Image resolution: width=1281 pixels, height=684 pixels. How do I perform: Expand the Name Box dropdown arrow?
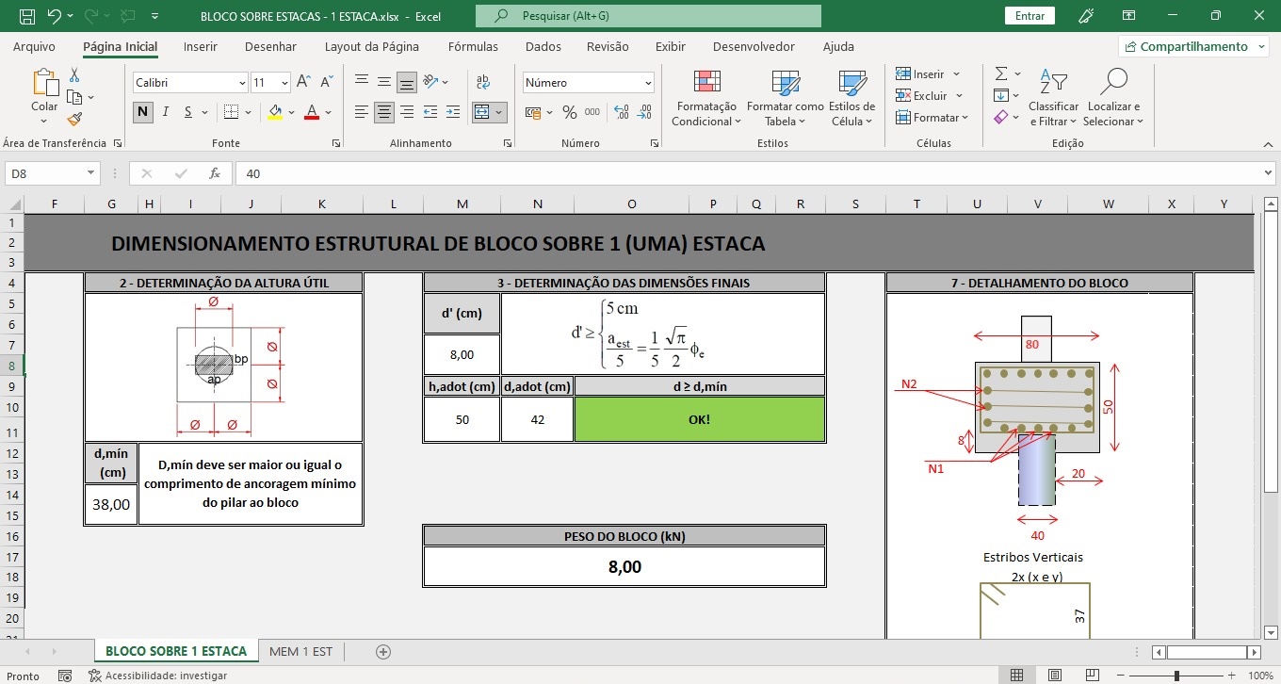pyautogui.click(x=91, y=173)
